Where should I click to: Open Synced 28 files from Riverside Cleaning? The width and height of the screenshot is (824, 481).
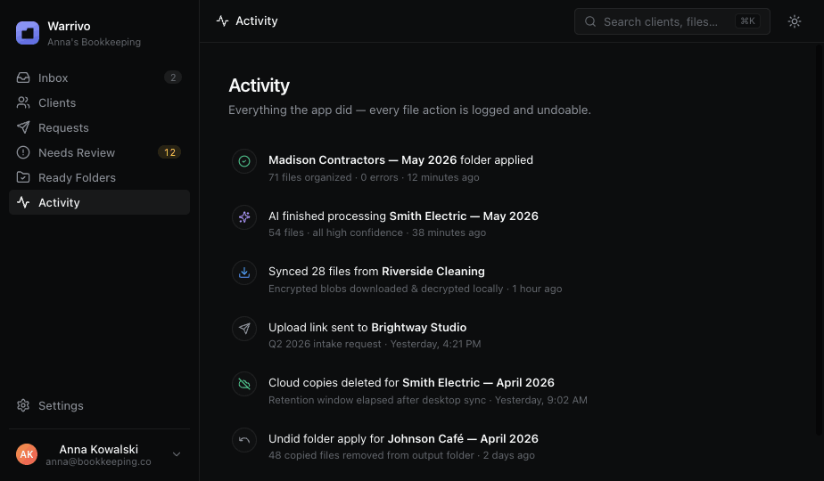click(376, 272)
